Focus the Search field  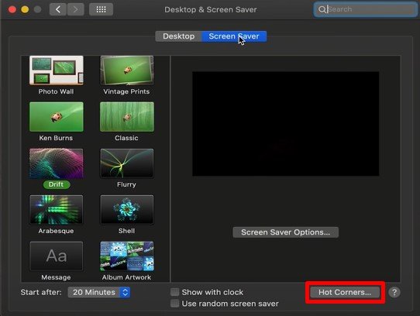365,9
